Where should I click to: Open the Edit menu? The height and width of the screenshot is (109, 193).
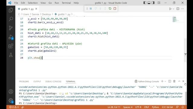23,3
